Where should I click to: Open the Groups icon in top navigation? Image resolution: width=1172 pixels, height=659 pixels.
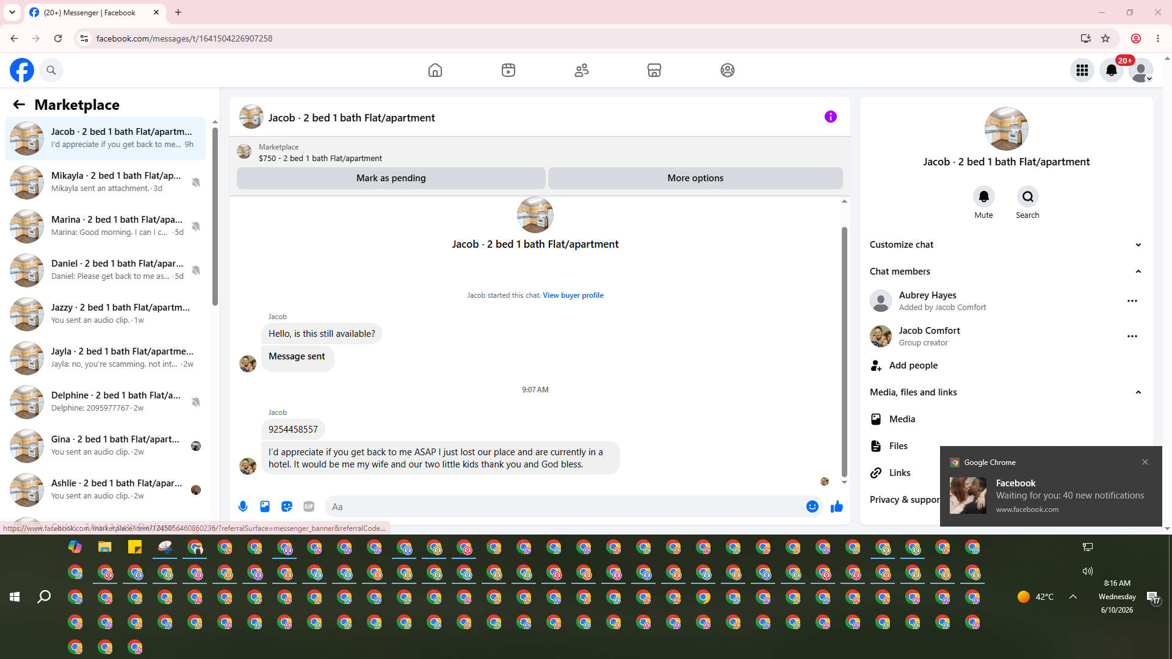point(728,70)
